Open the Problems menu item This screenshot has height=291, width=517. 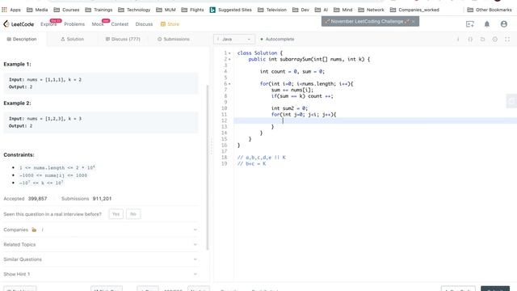(74, 24)
